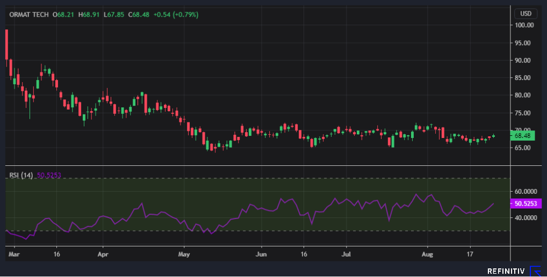Select the close value C68.48
The width and height of the screenshot is (547, 277).
point(139,14)
